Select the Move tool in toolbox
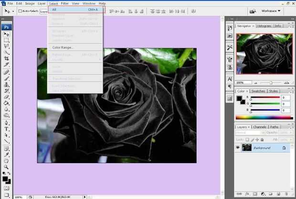 6,34
